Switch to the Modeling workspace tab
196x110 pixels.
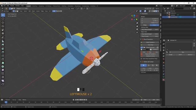click(x=35, y=6)
